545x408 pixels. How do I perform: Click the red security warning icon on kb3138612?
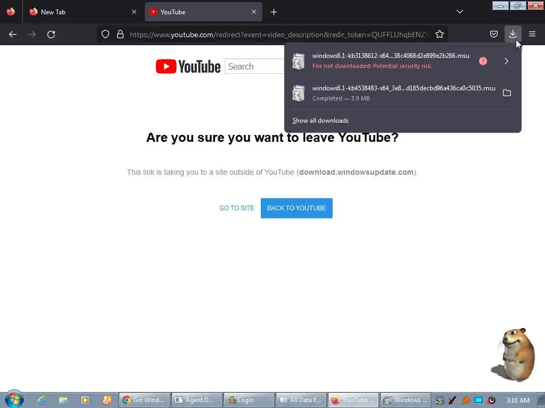483,61
